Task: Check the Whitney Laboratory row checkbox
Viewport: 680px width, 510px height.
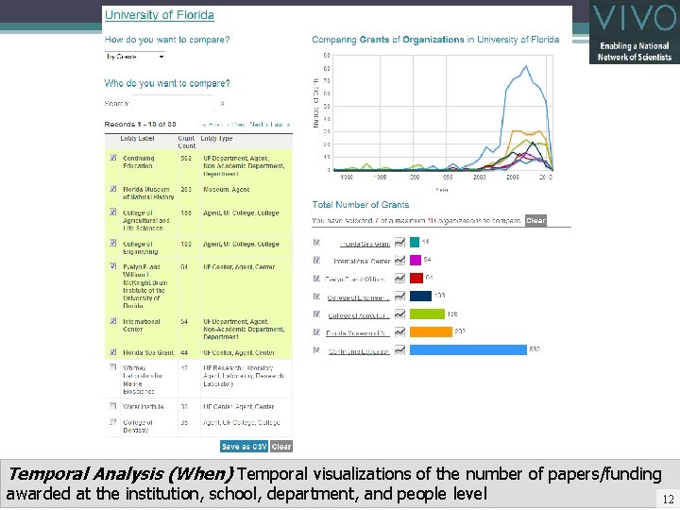Action: pyautogui.click(x=113, y=366)
